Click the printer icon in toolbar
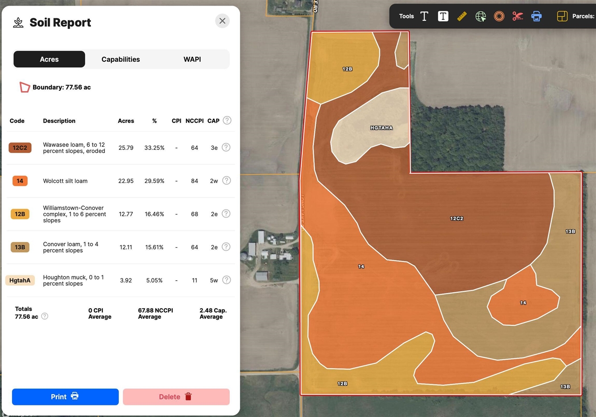Image resolution: width=596 pixels, height=417 pixels. [x=536, y=16]
